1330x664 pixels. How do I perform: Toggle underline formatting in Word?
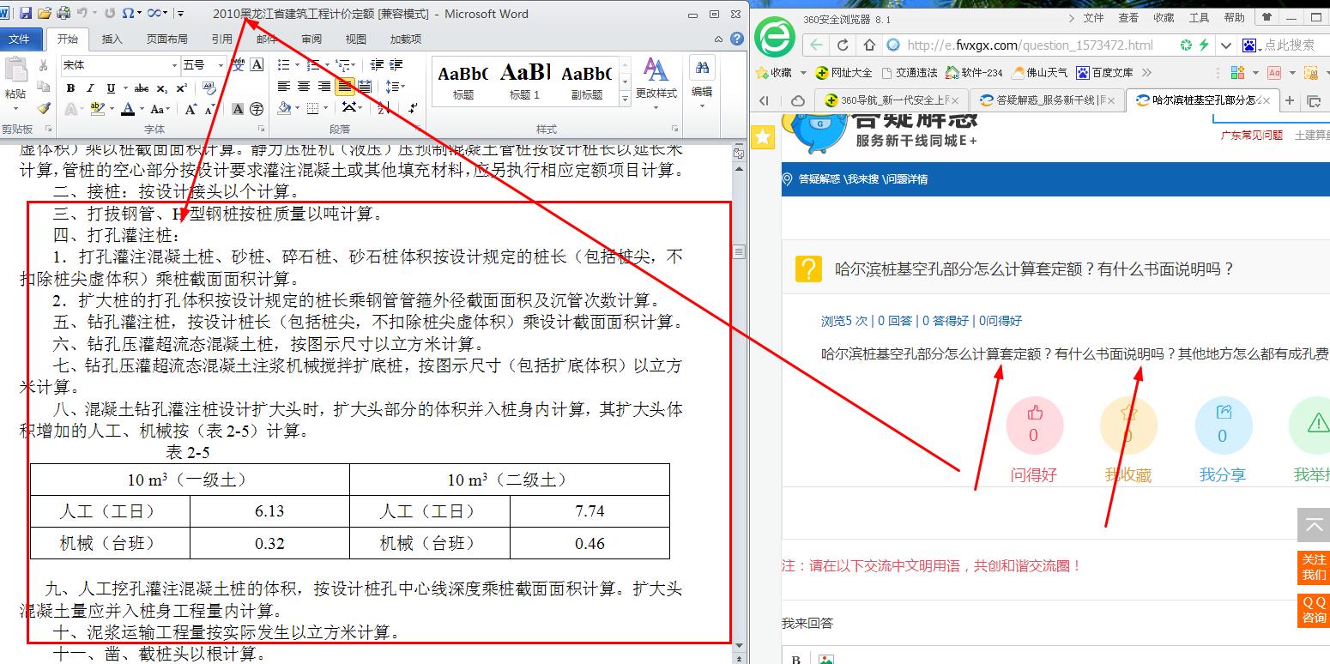pos(111,88)
